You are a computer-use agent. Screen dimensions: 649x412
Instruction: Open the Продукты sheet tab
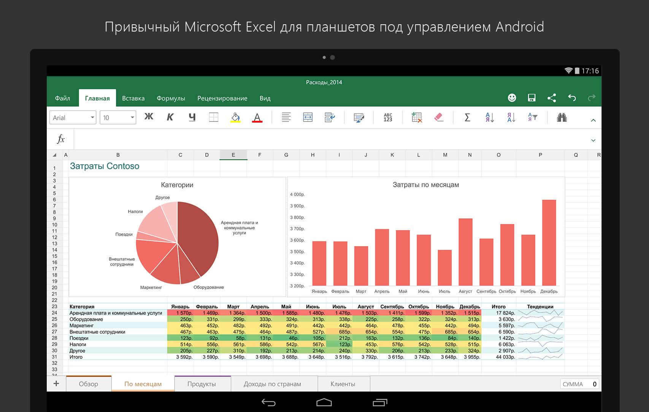[x=202, y=384]
